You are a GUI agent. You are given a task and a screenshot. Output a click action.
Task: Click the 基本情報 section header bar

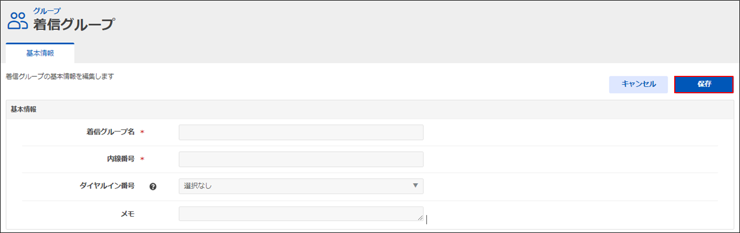(x=370, y=109)
